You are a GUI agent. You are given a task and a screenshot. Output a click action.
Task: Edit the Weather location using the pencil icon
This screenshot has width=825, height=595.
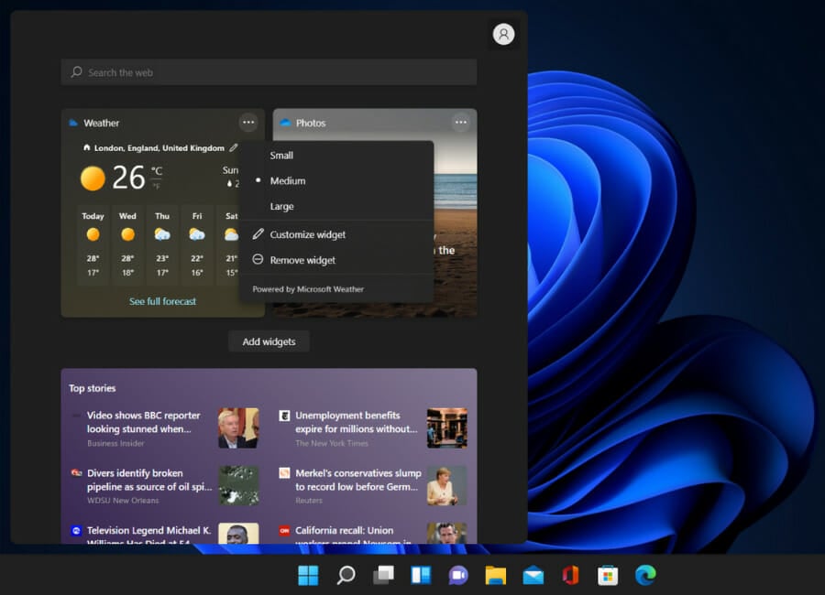click(236, 147)
